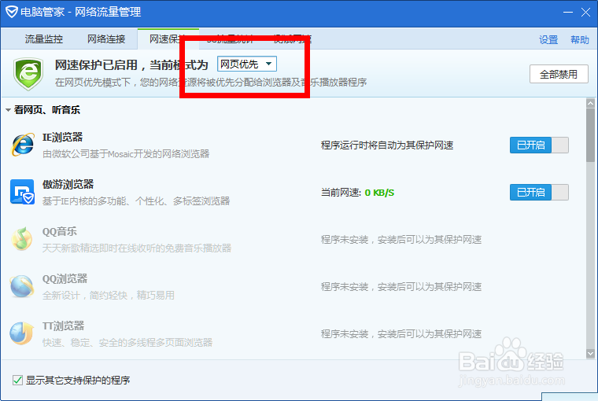The image size is (598, 401).
Task: Click the 电脑管家 shield logo in title bar
Action: click(x=12, y=13)
